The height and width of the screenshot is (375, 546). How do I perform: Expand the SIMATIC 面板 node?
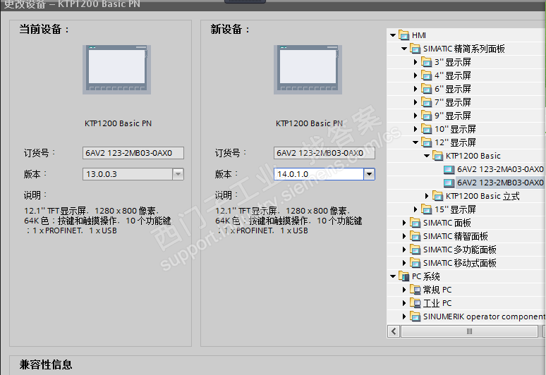404,223
